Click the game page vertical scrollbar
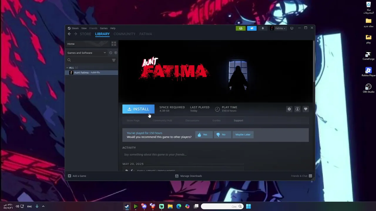The height and width of the screenshot is (211, 376). point(314,62)
